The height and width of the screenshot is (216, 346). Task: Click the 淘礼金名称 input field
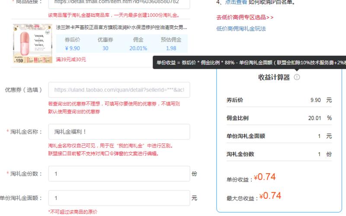[119, 132]
